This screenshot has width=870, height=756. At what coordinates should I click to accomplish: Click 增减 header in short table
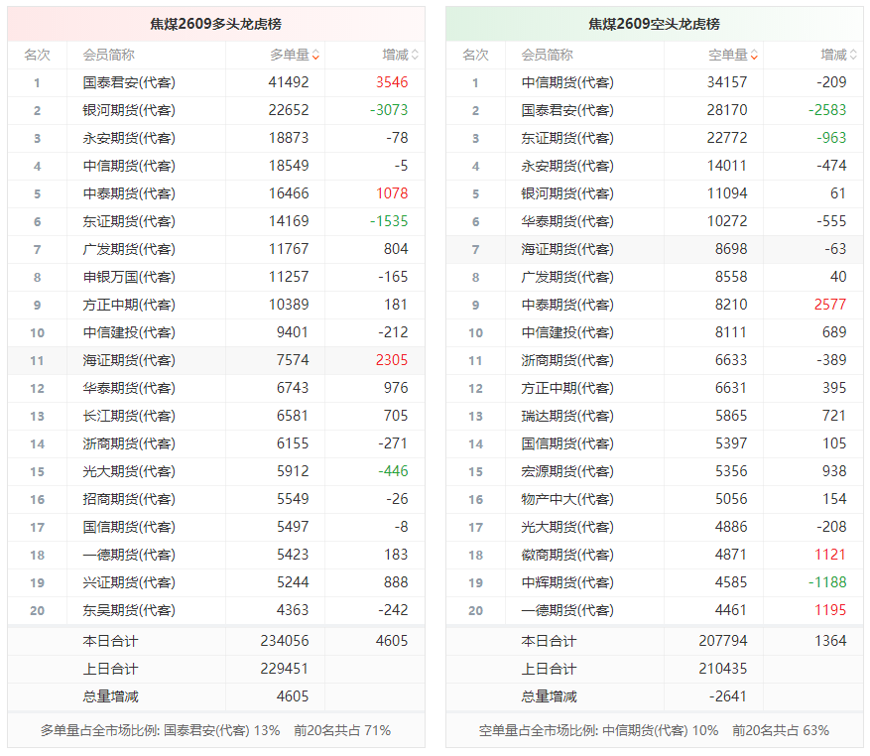[x=834, y=55]
